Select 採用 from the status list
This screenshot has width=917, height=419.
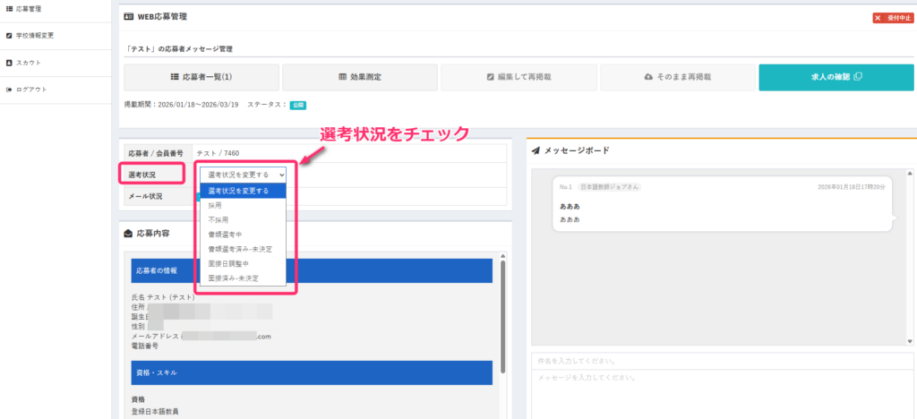pos(216,205)
